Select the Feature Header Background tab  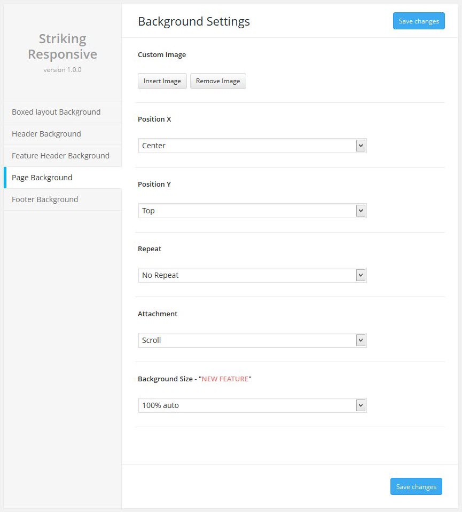[60, 156]
